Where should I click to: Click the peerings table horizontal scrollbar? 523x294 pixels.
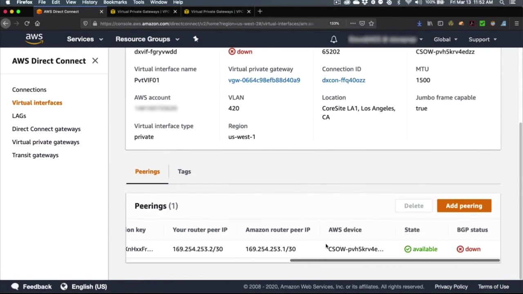coord(395,260)
